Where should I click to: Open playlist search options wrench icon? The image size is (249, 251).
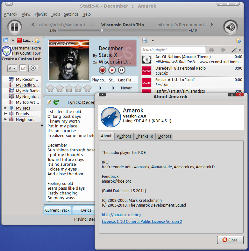coord(236,50)
